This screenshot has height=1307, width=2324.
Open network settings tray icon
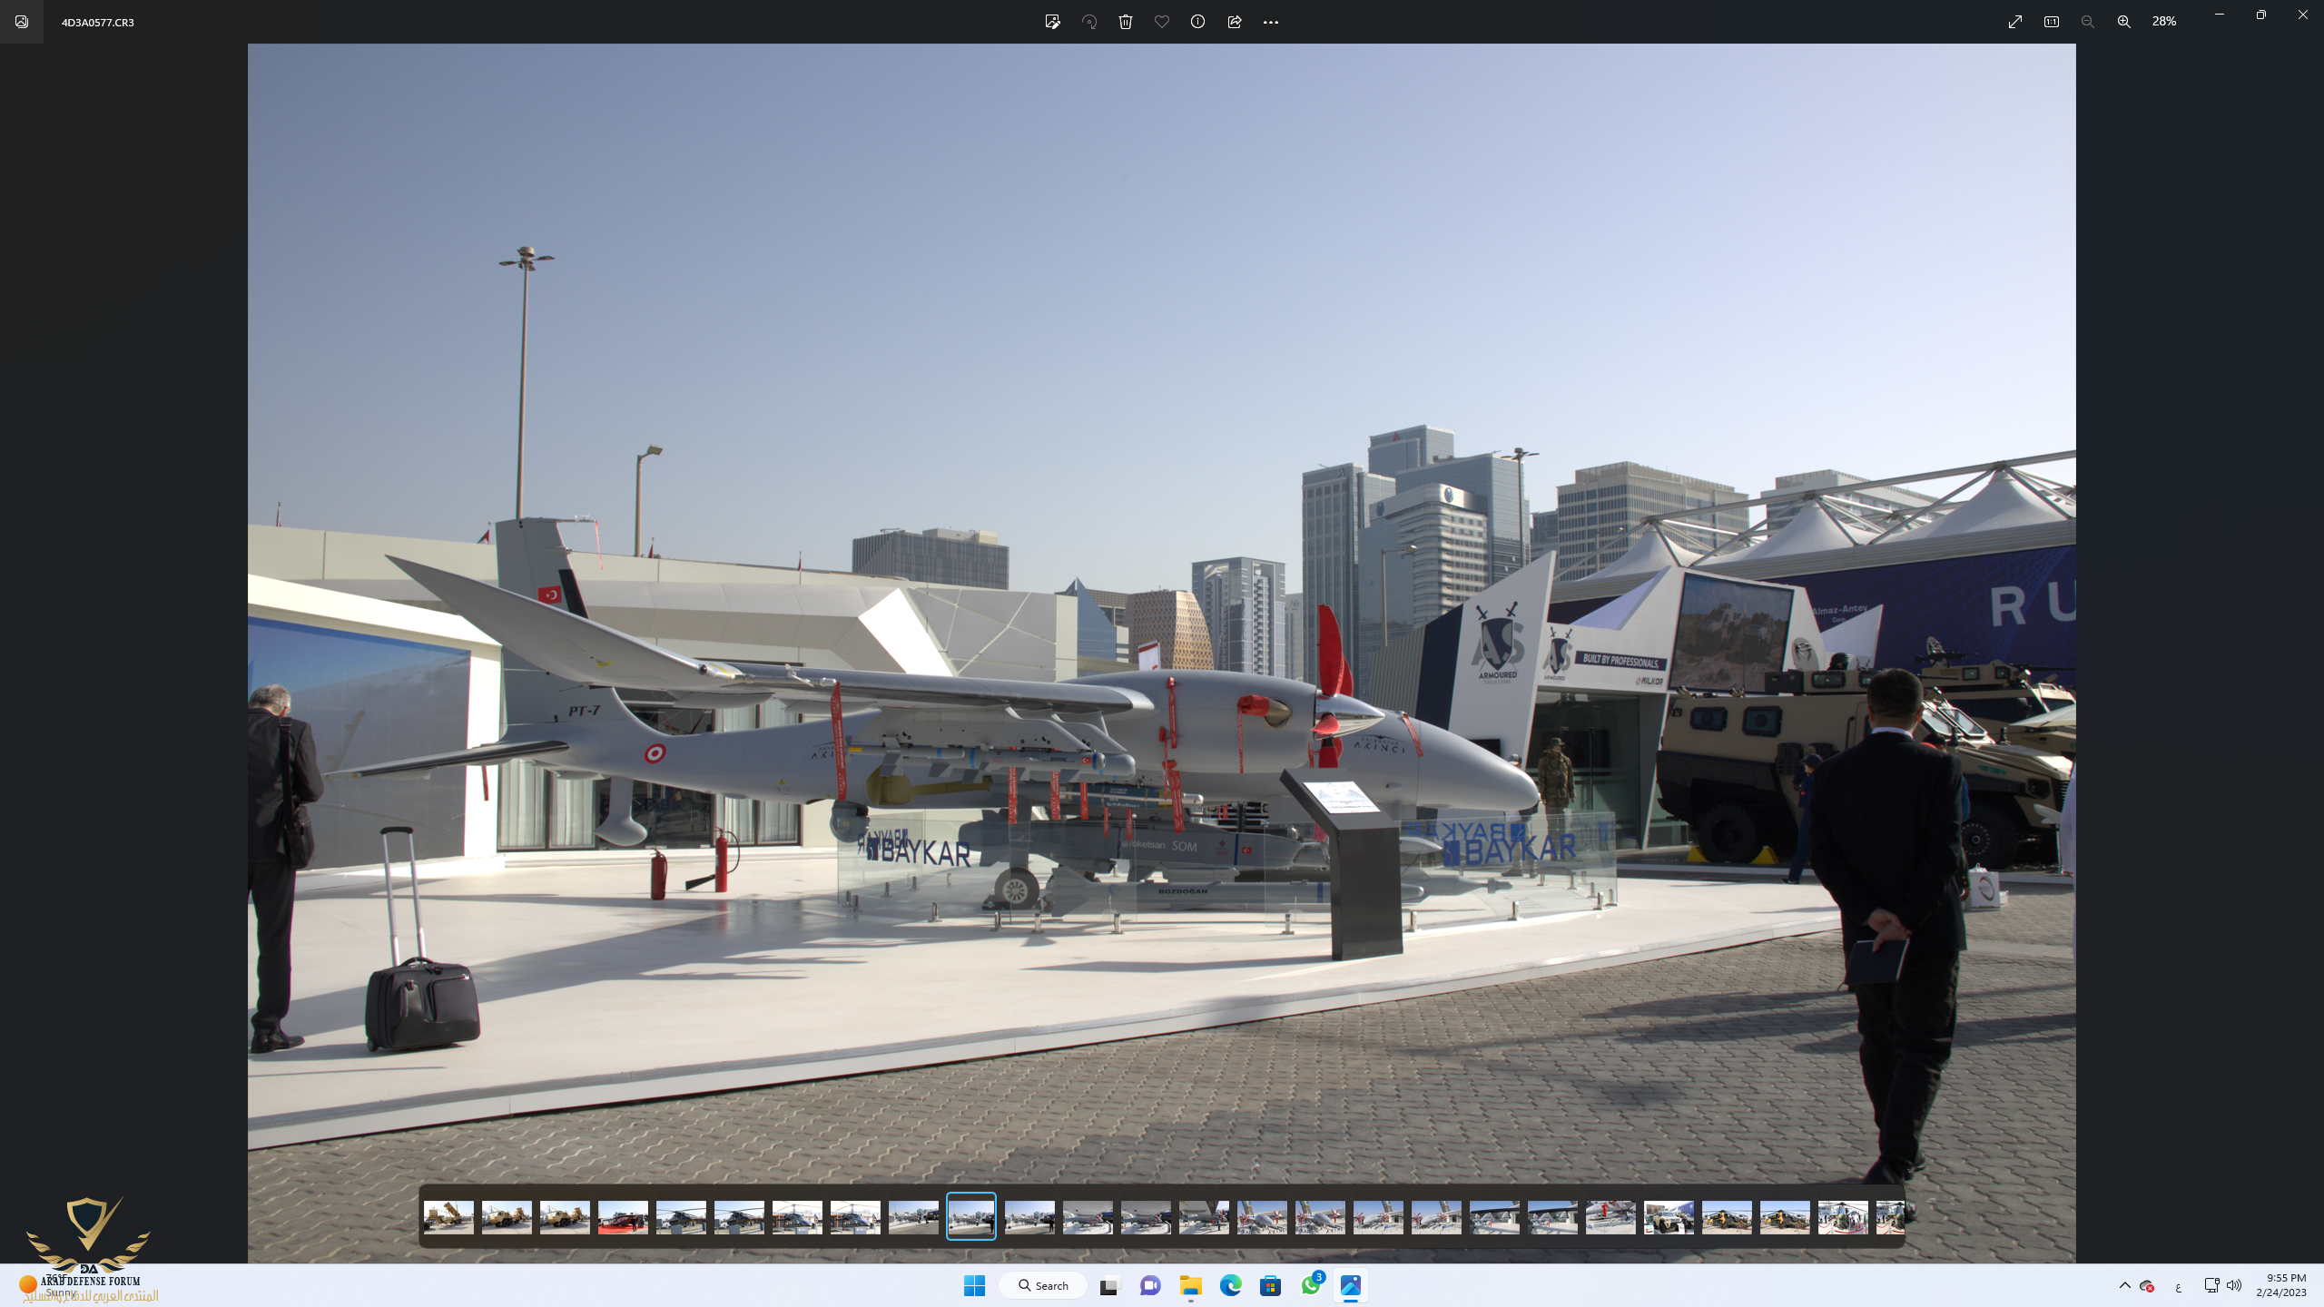(2211, 1285)
